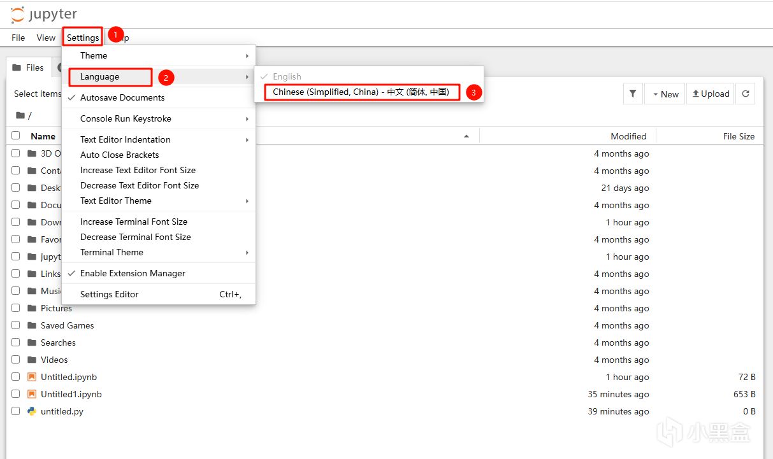The height and width of the screenshot is (459, 773).
Task: Choose Decrease Text Editor Font Size
Action: pyautogui.click(x=159, y=185)
